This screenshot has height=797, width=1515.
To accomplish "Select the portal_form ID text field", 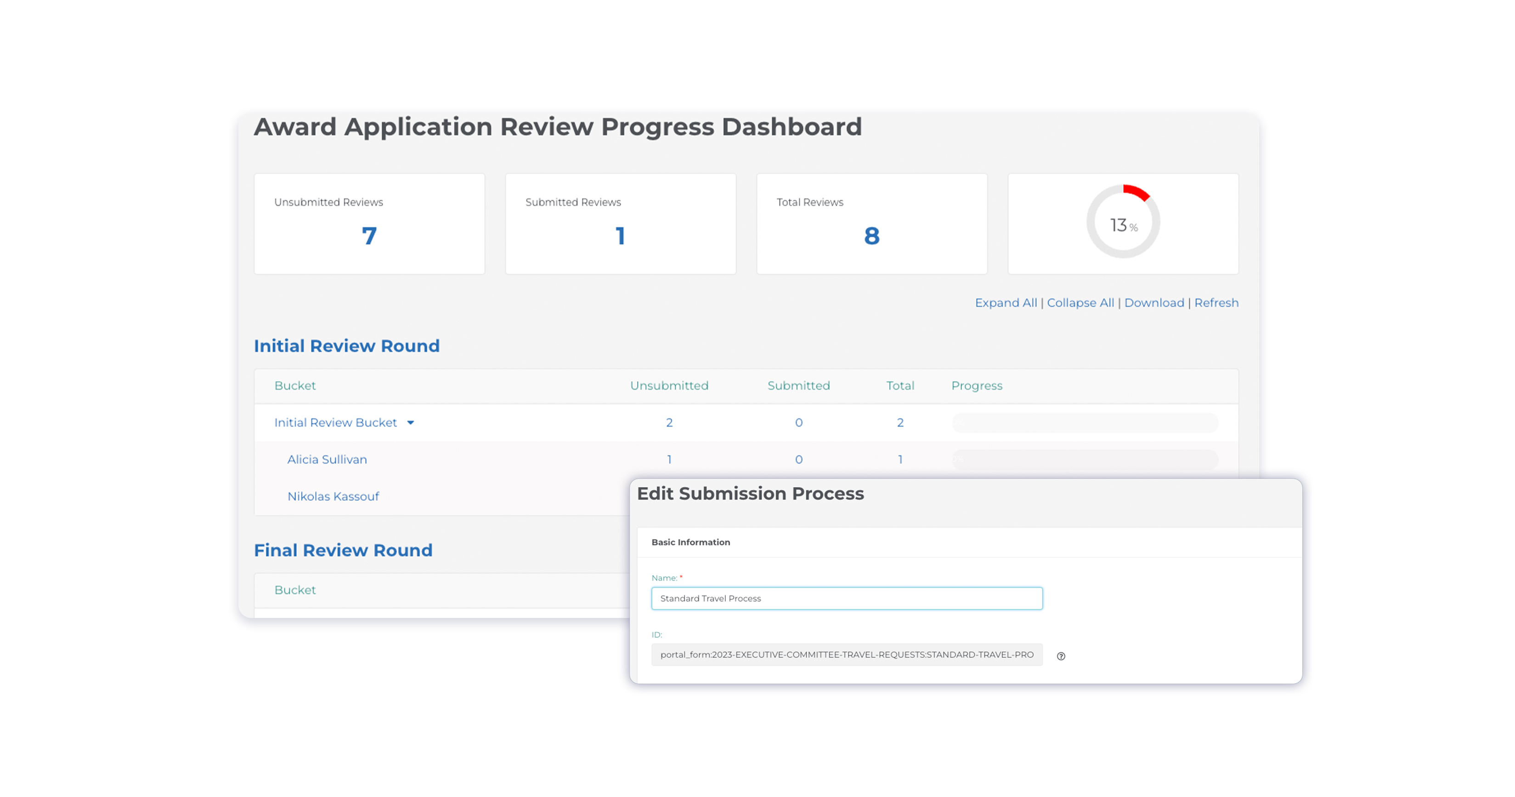I will pos(846,654).
